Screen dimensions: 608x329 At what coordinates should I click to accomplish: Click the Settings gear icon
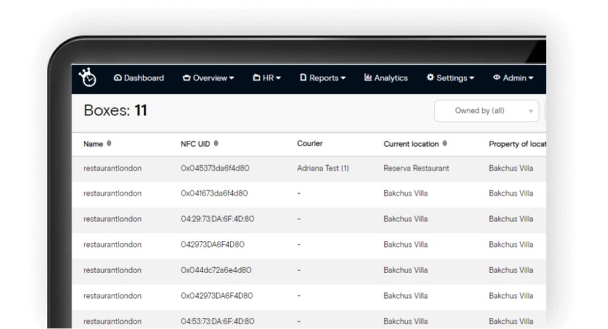[x=430, y=77]
